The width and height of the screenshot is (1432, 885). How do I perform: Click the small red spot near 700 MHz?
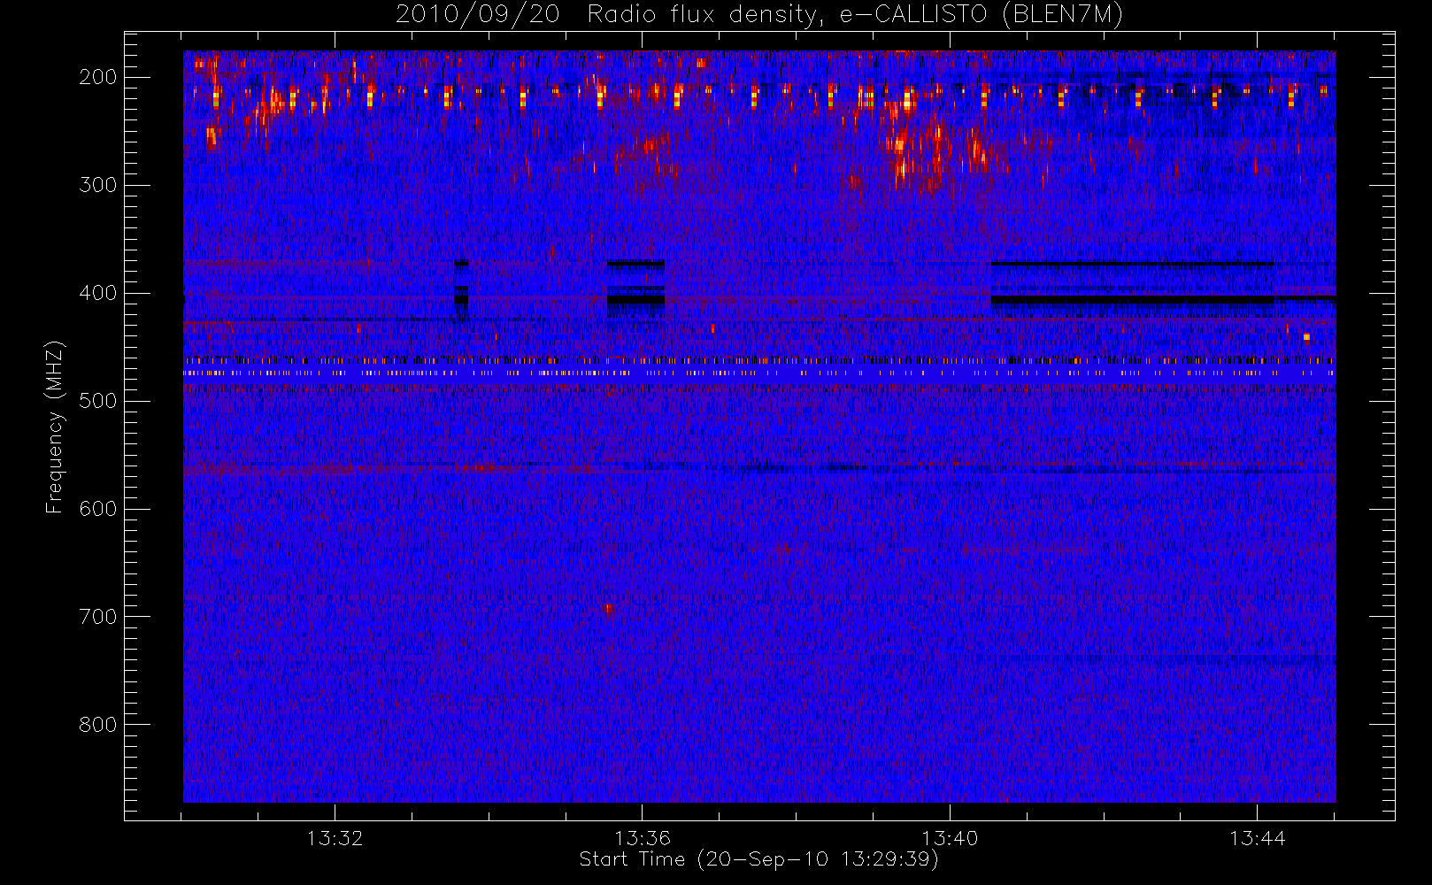point(608,608)
